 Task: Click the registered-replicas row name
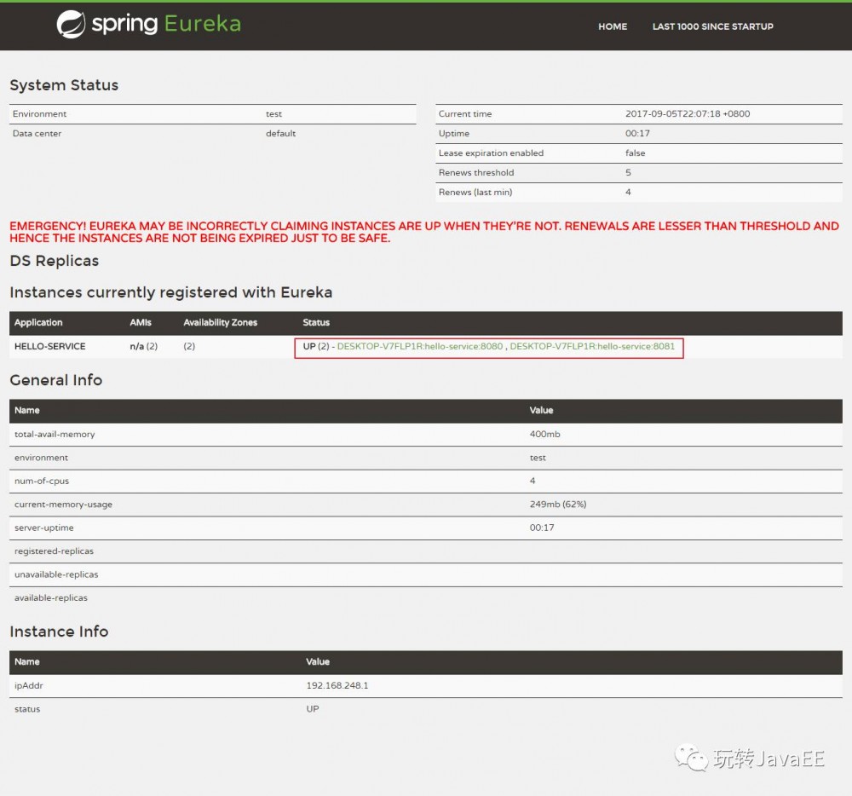click(x=54, y=551)
